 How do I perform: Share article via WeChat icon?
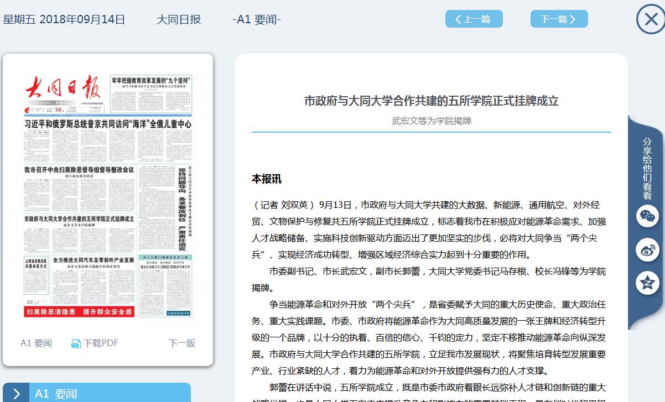(647, 216)
